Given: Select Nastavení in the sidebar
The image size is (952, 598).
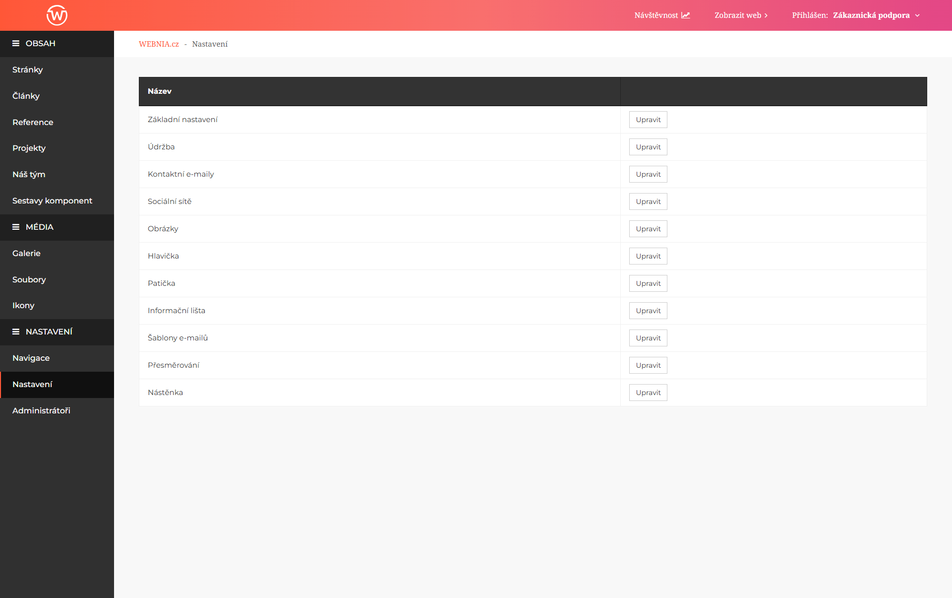Looking at the screenshot, I should 57,385.
